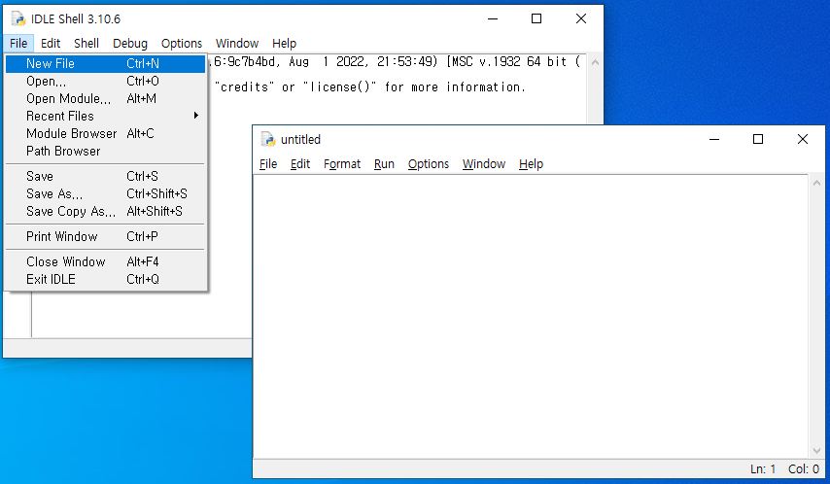Open the Help menu in IDLE Shell

coord(284,44)
